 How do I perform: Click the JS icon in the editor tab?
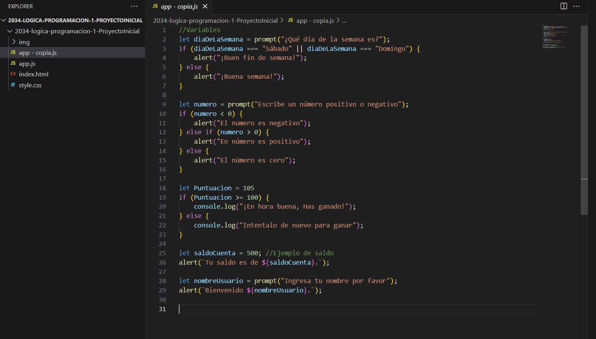155,6
